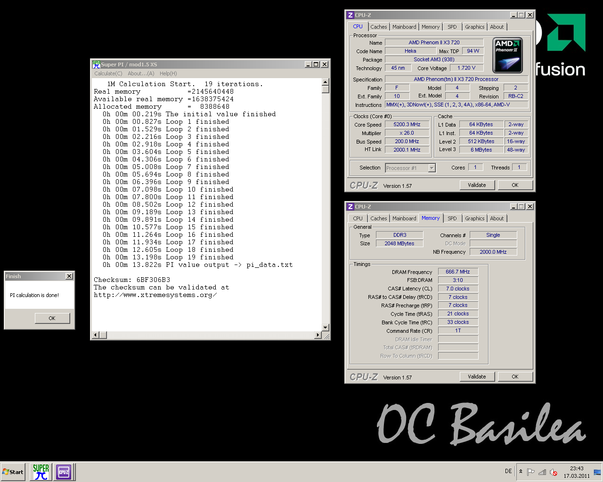Click OK in the Finish dialog
This screenshot has height=482, width=603.
point(52,318)
